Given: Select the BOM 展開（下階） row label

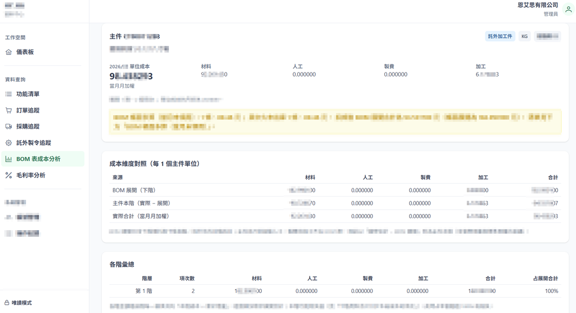Looking at the screenshot, I should pos(134,190).
